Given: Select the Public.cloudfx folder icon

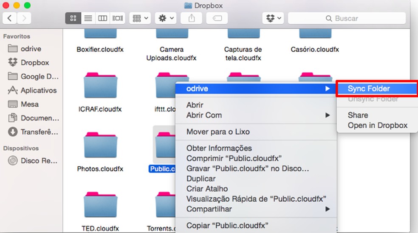Looking at the screenshot, I should click(x=165, y=145).
